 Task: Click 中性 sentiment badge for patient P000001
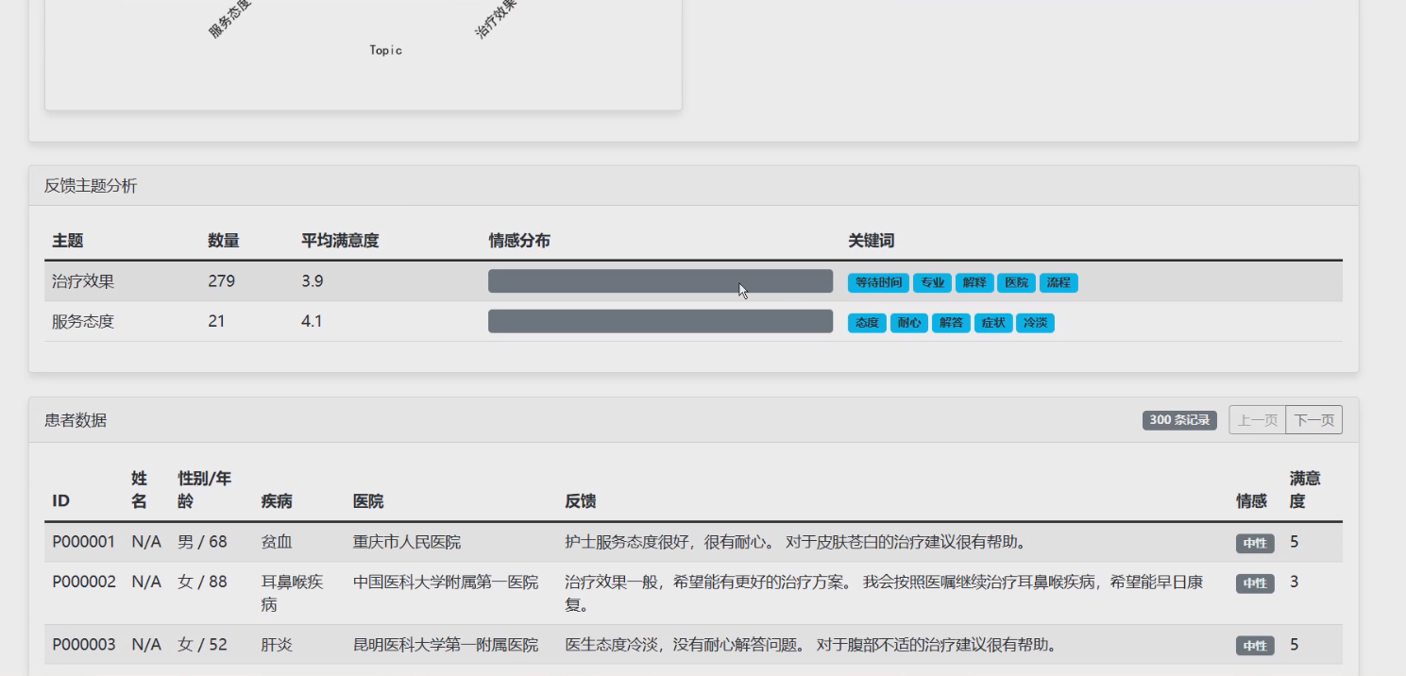pyautogui.click(x=1255, y=543)
